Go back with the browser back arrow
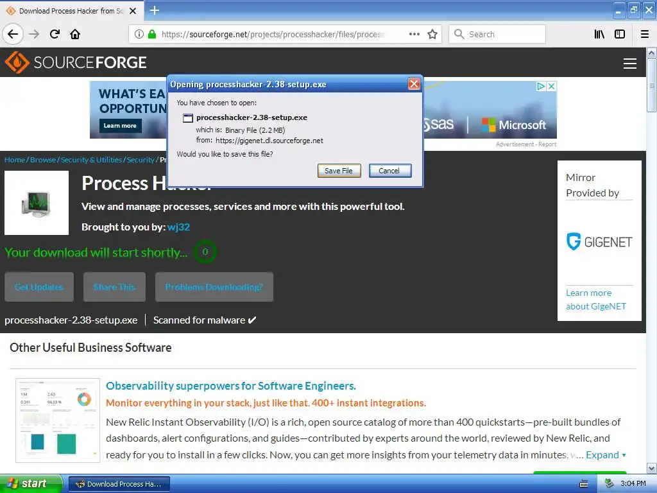 pos(13,35)
